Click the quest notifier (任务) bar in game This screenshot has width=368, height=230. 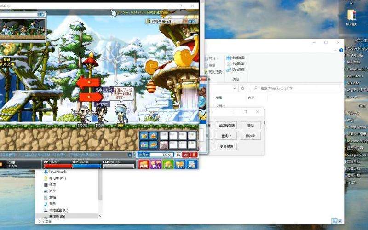pos(171,21)
